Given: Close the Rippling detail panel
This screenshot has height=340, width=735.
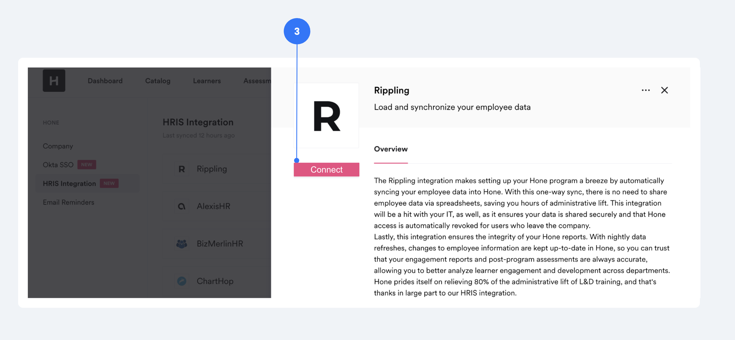Looking at the screenshot, I should click(664, 90).
